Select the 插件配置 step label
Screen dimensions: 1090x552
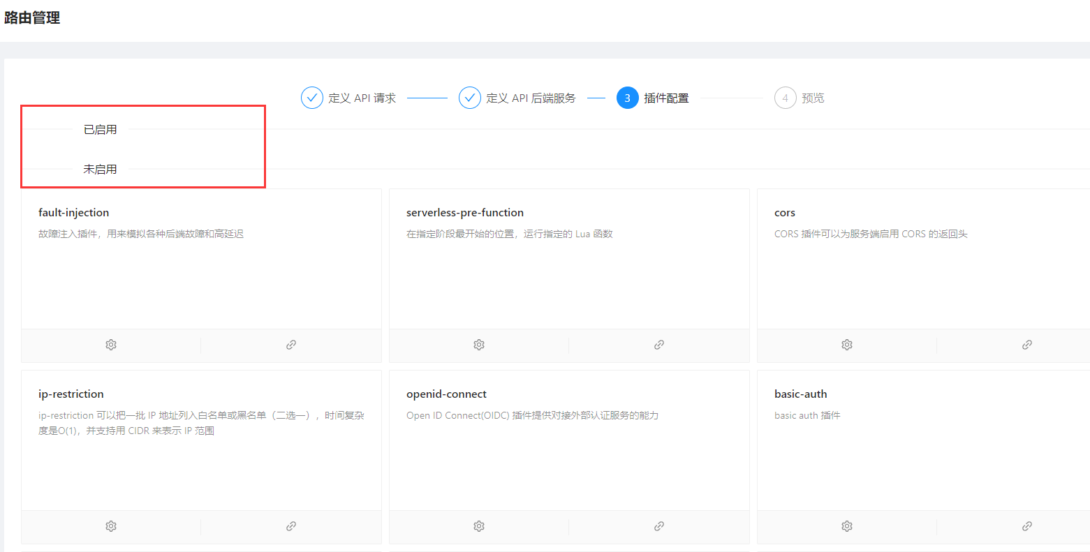coord(667,98)
